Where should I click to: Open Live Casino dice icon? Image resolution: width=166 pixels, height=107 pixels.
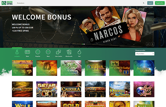58,52
